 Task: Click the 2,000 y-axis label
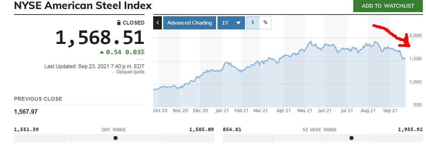click(x=416, y=35)
